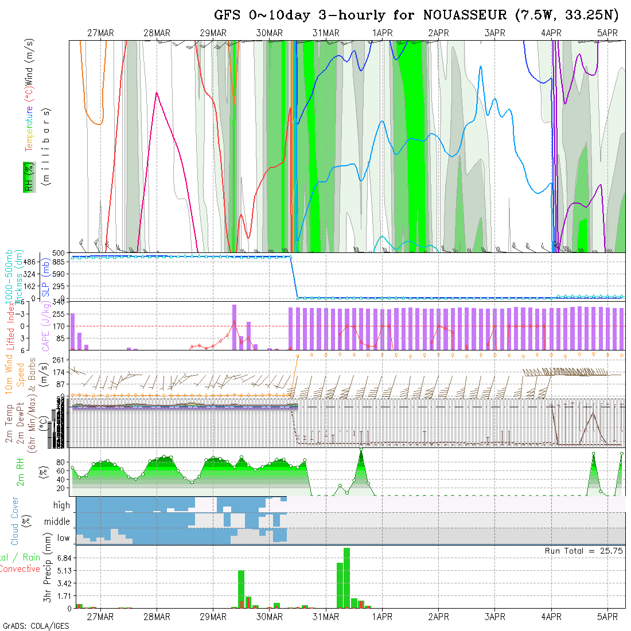Viewport: 631px width, 631px height.
Task: Click the 'Run Total = 25.75' text
Action: [583, 551]
